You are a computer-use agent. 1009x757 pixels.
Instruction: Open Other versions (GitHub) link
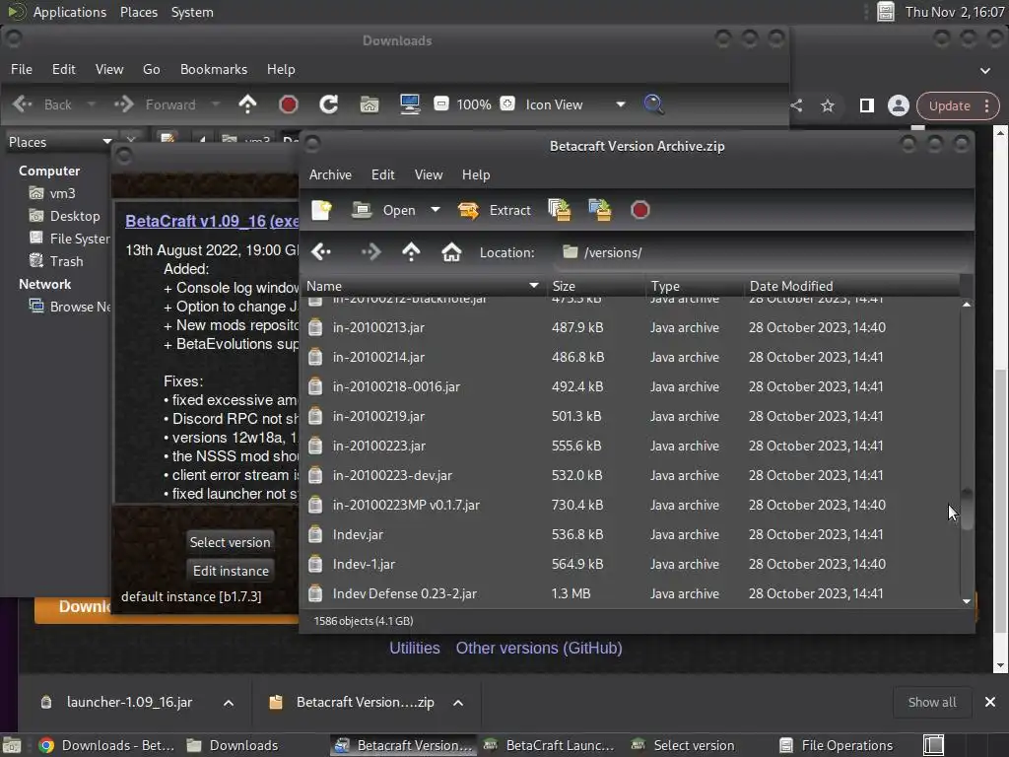(539, 649)
